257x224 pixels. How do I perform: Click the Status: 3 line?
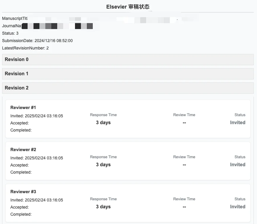[10, 33]
